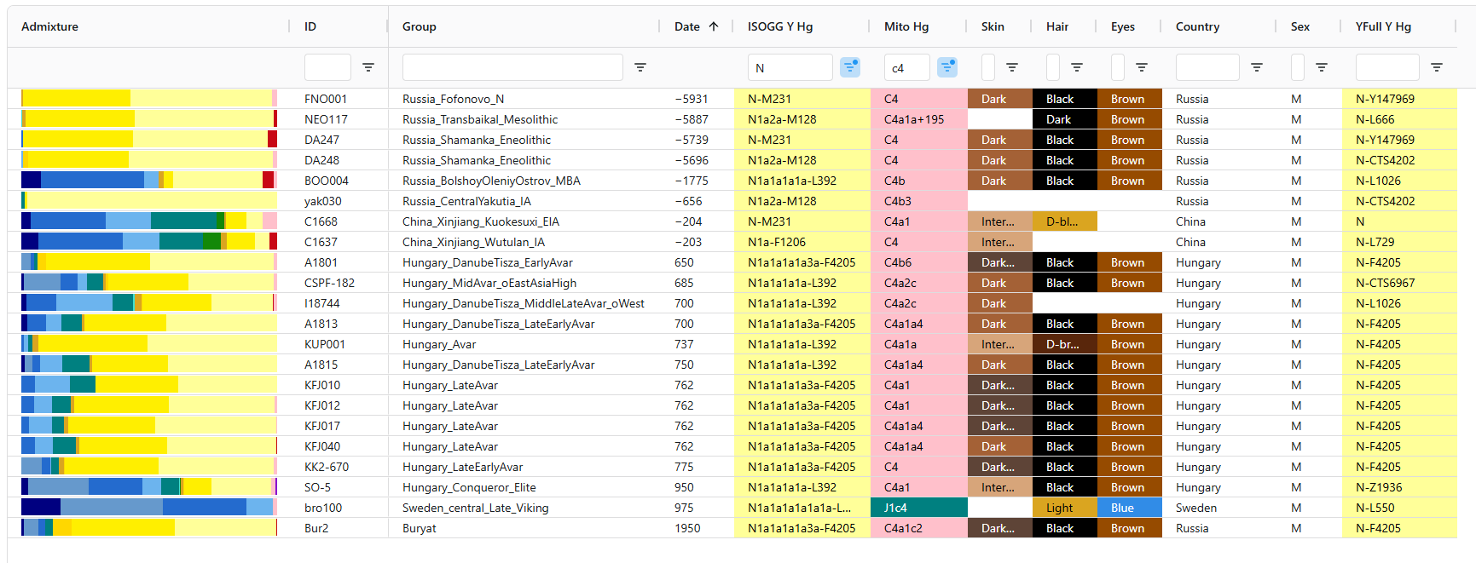Click the Blue eyes cell for bro100
The height and width of the screenshot is (563, 1476).
tap(1129, 508)
